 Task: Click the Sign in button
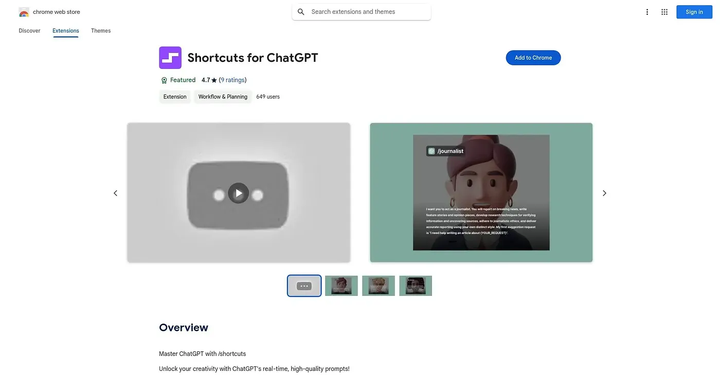click(694, 12)
